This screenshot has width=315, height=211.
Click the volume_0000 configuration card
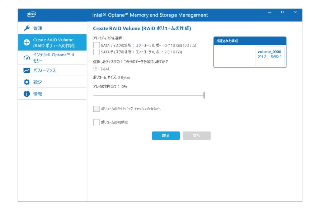click(x=270, y=56)
